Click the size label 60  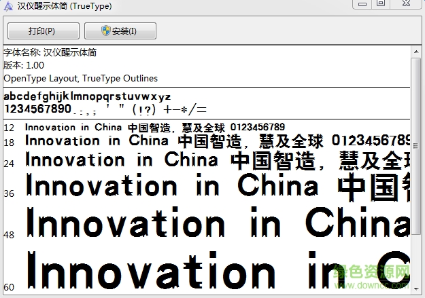click(9, 287)
